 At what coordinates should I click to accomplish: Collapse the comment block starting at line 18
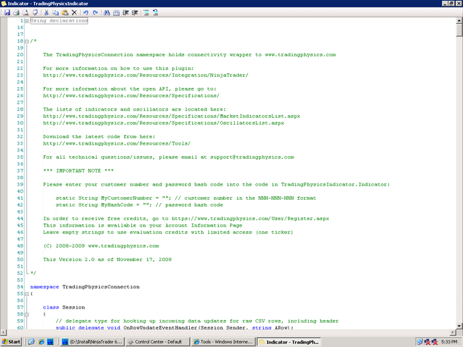pyautogui.click(x=26, y=41)
